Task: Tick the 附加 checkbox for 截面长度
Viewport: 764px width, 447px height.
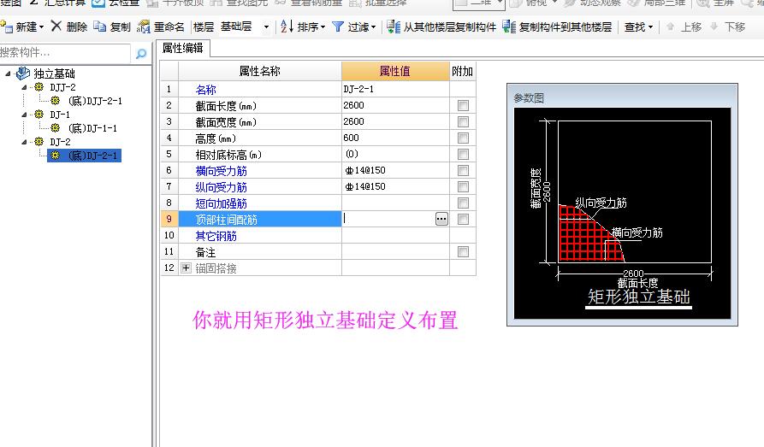Action: point(463,106)
